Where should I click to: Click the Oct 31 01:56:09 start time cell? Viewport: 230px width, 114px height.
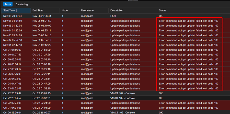click(x=12, y=50)
